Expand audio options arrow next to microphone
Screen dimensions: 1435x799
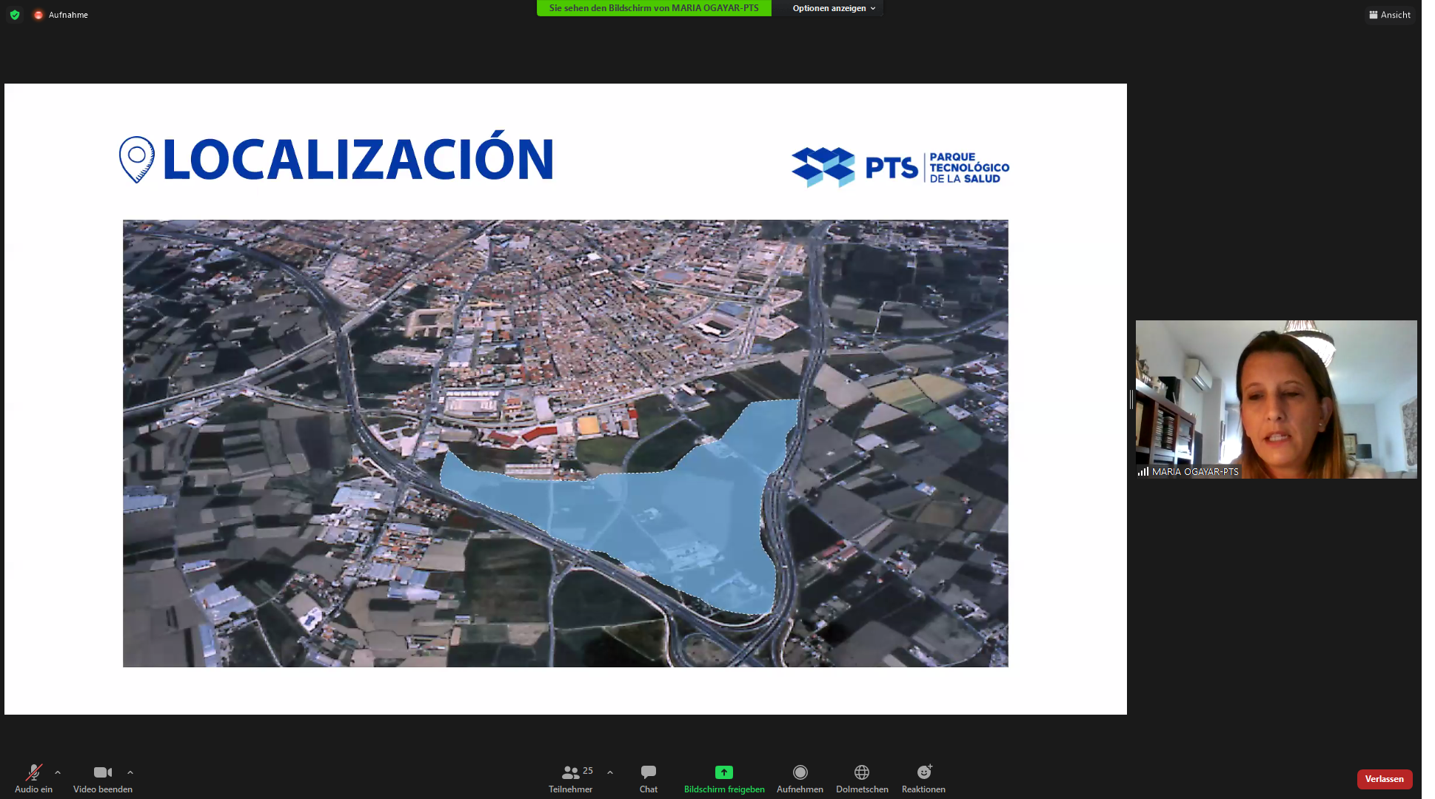pos(58,772)
